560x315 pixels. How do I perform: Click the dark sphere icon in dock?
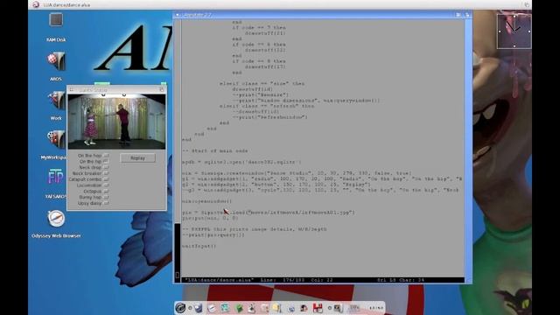tap(180, 307)
